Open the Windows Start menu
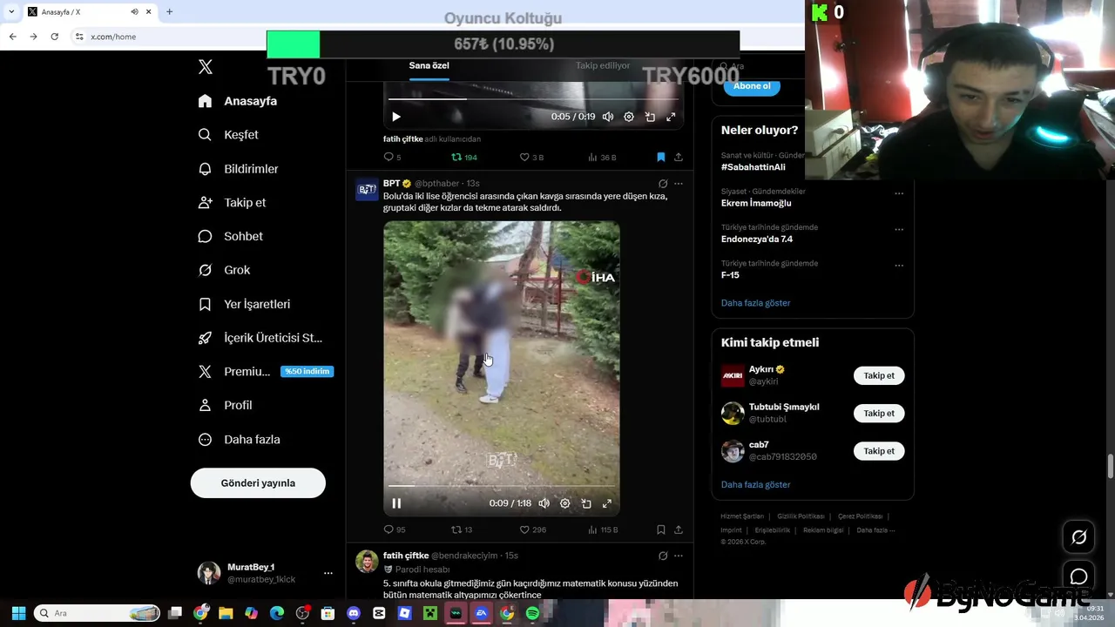Image resolution: width=1115 pixels, height=627 pixels. pos(18,613)
